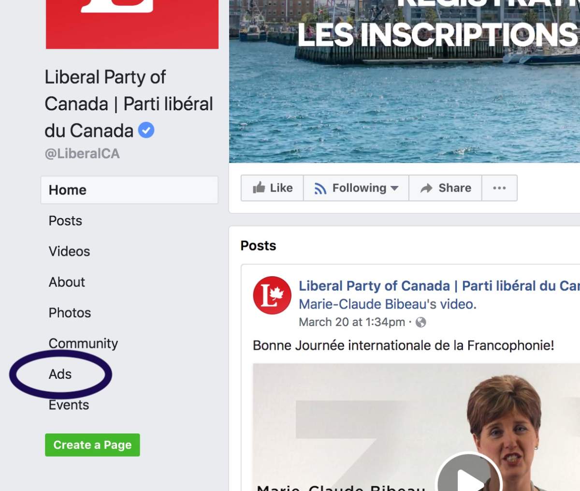Click the RSS feed icon on Following

pos(320,188)
